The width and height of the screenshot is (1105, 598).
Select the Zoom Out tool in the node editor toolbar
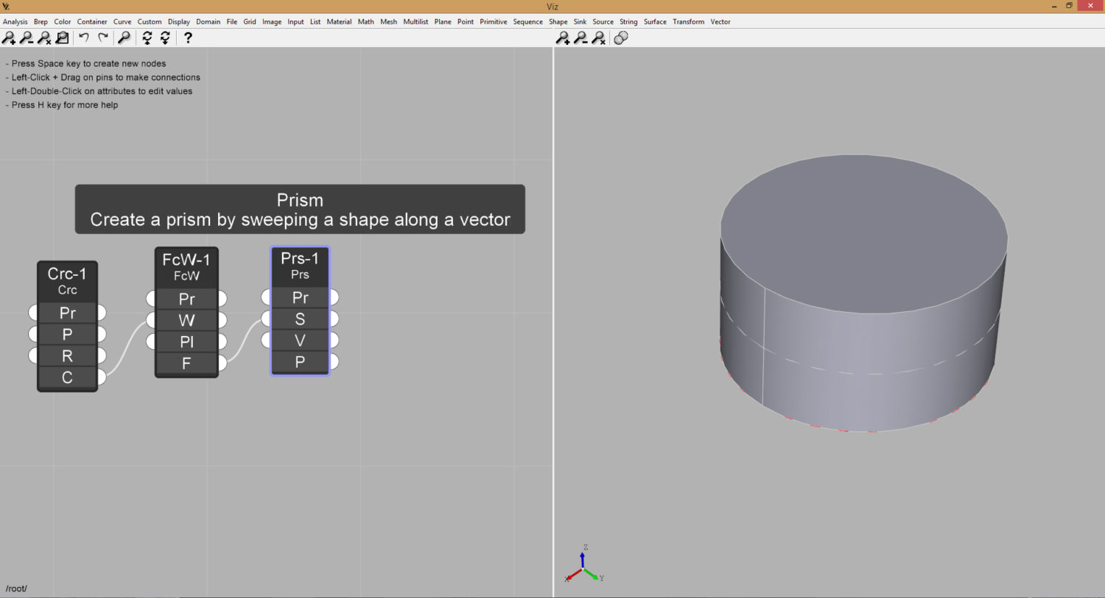tap(27, 38)
